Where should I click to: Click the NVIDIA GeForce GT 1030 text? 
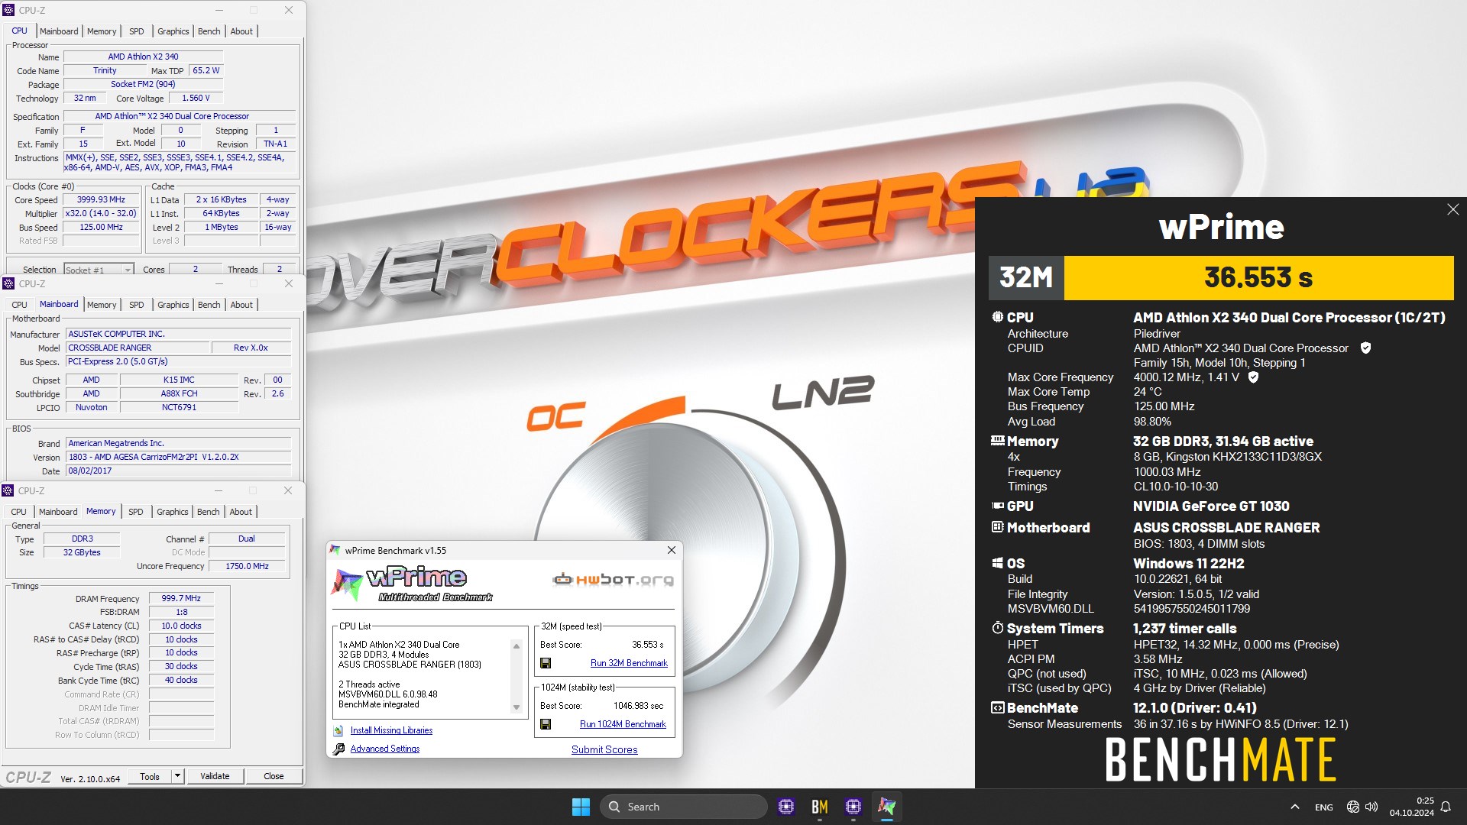click(x=1211, y=506)
